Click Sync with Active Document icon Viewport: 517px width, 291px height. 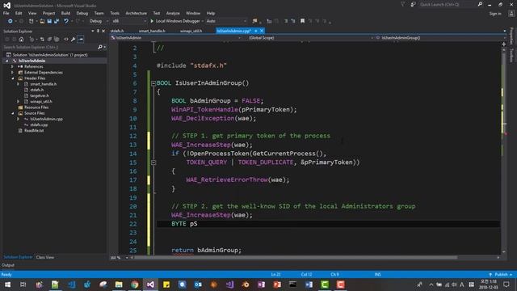[x=42, y=40]
